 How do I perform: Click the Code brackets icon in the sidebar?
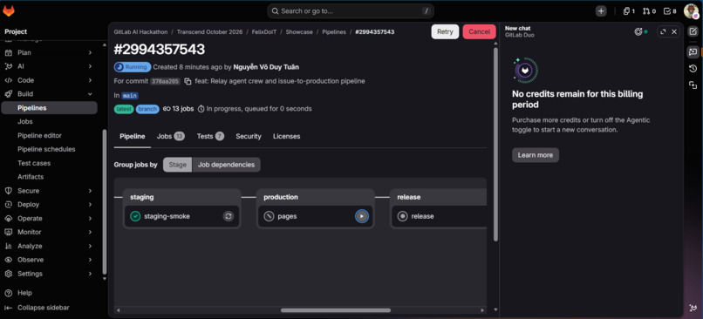[8, 81]
